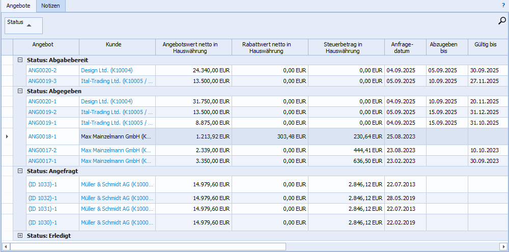Collapse the Status: Abgabebereit group
509x252 pixels.
[20, 60]
